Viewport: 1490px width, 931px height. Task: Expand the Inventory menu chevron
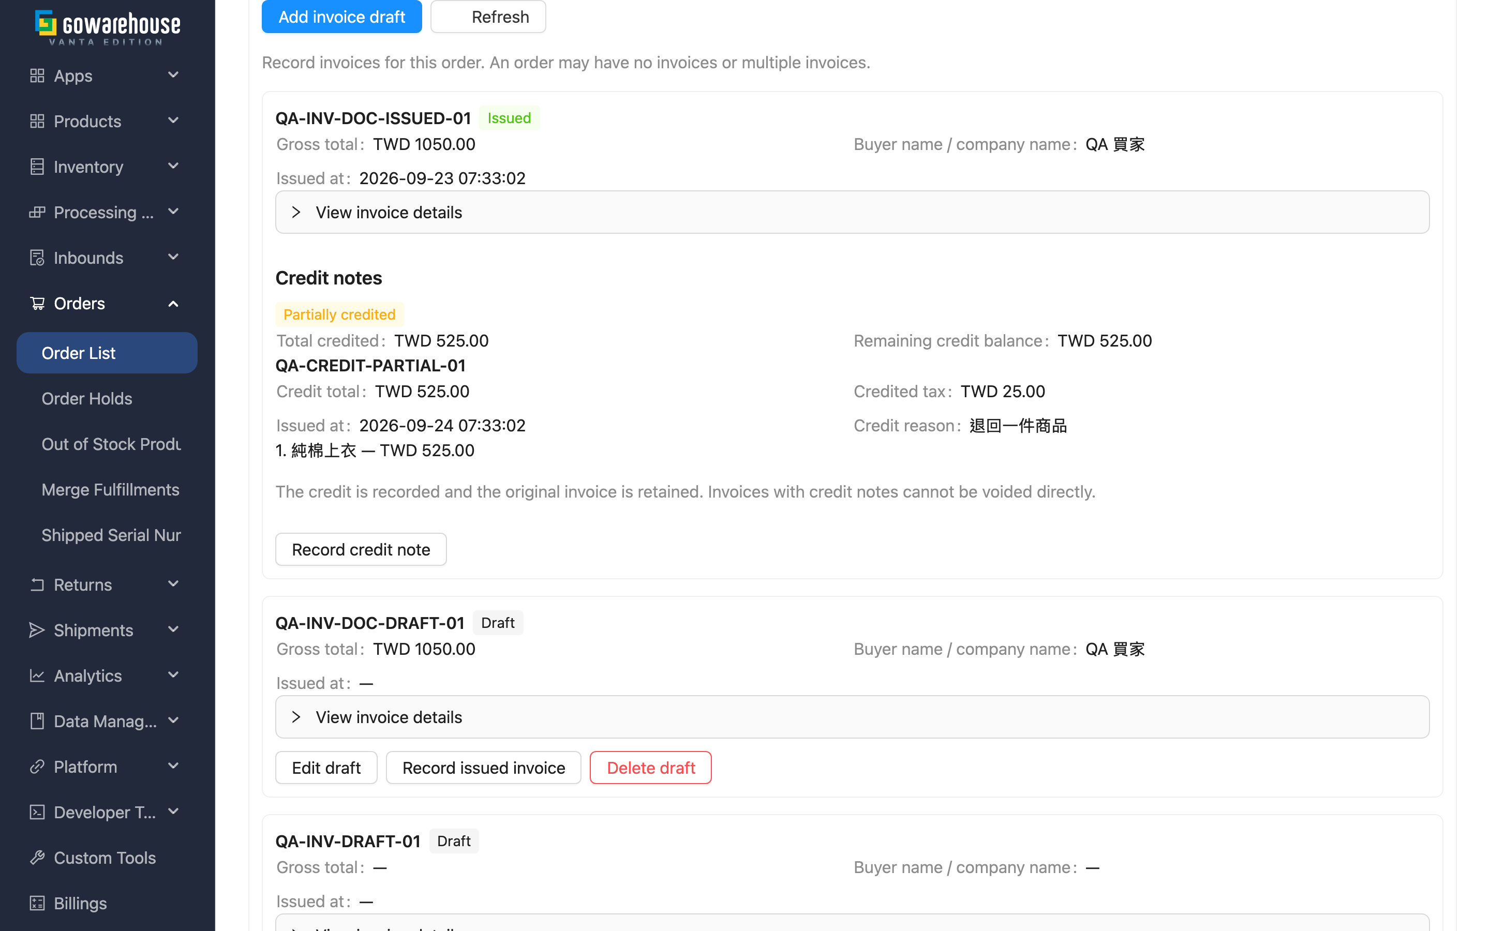click(173, 166)
